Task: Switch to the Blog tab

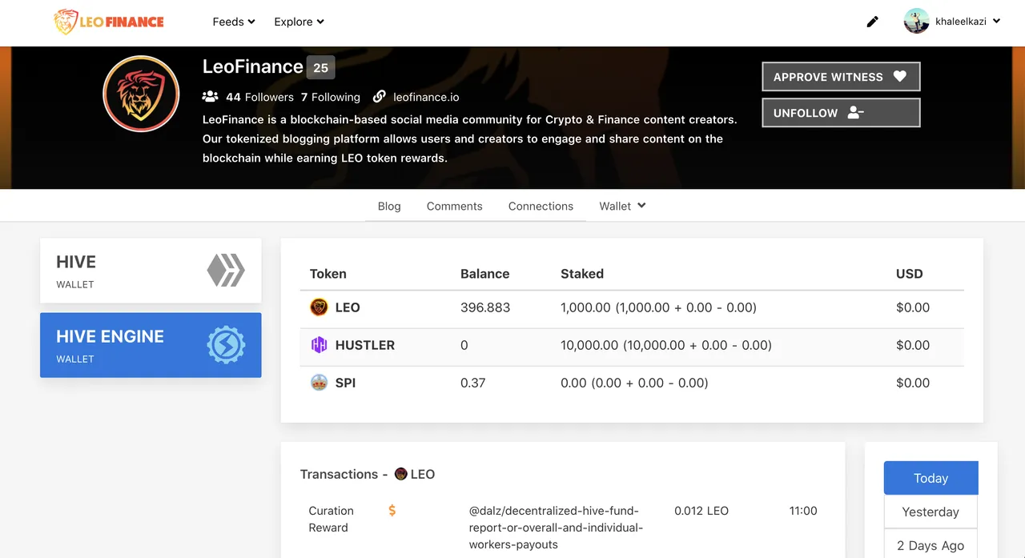Action: (x=389, y=206)
